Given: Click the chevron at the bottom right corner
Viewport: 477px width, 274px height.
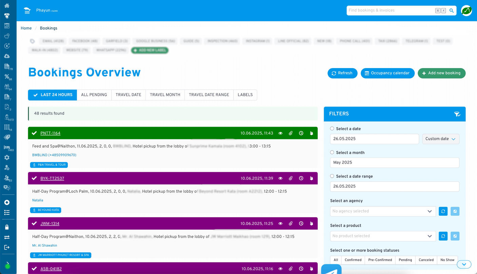Looking at the screenshot, I should (464, 264).
